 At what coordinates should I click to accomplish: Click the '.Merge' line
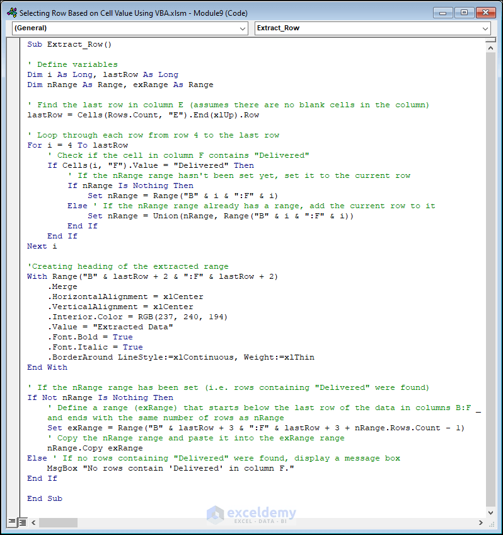click(62, 286)
